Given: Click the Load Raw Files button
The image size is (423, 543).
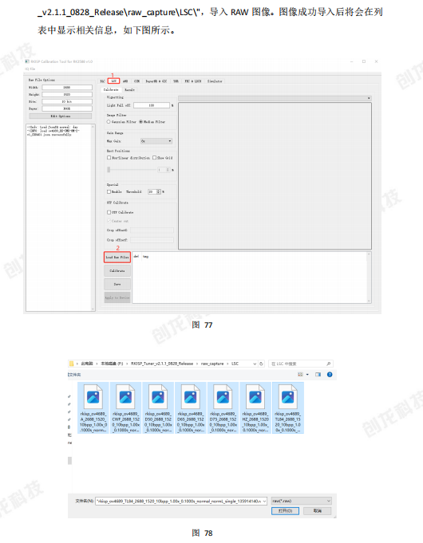Looking at the screenshot, I should (117, 258).
